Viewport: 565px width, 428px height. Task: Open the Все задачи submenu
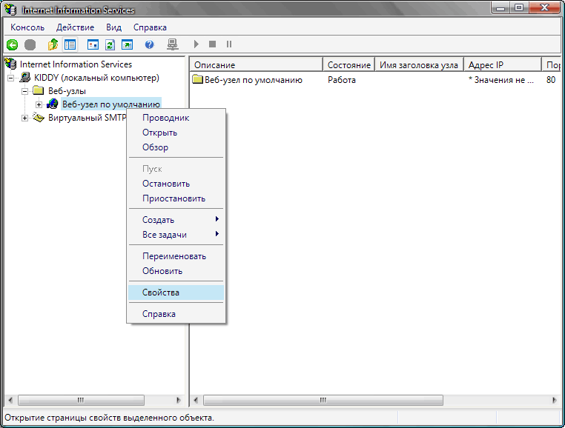tap(176, 234)
